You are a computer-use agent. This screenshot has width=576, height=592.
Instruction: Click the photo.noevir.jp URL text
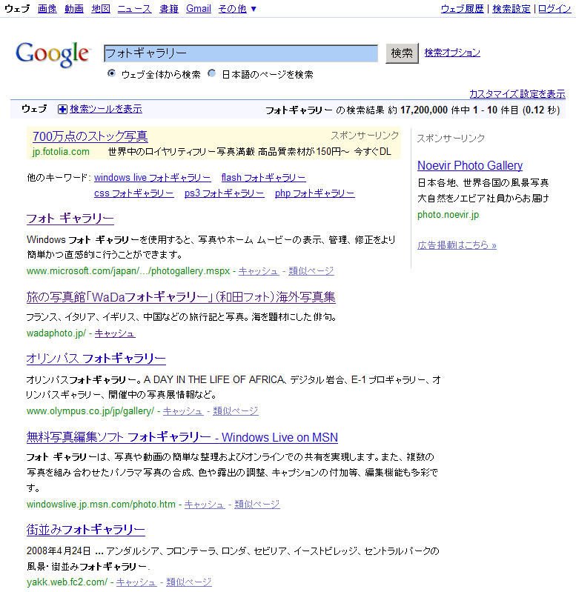point(448,215)
